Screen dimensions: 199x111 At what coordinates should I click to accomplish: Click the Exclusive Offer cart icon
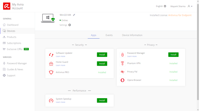coord(4,49)
